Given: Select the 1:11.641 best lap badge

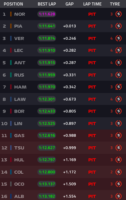Looking at the screenshot, I should coord(47,26).
